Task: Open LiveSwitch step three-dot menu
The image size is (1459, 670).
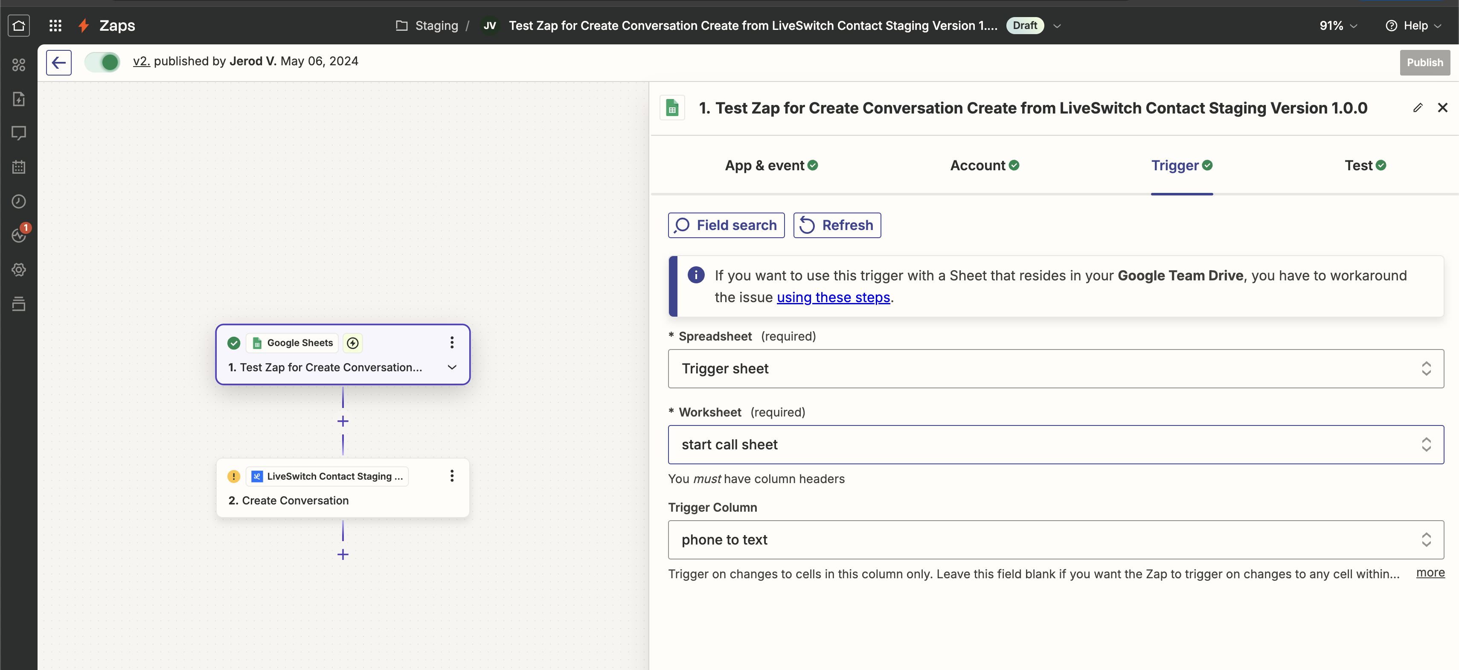Action: pyautogui.click(x=451, y=476)
